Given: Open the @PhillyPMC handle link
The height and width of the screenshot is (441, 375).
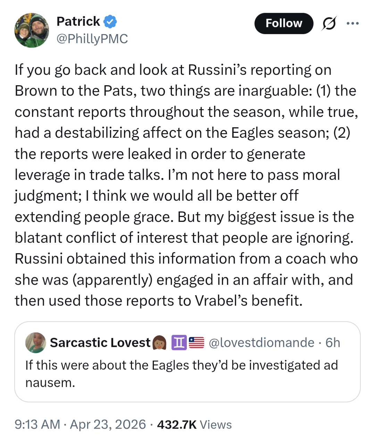Looking at the screenshot, I should [92, 39].
